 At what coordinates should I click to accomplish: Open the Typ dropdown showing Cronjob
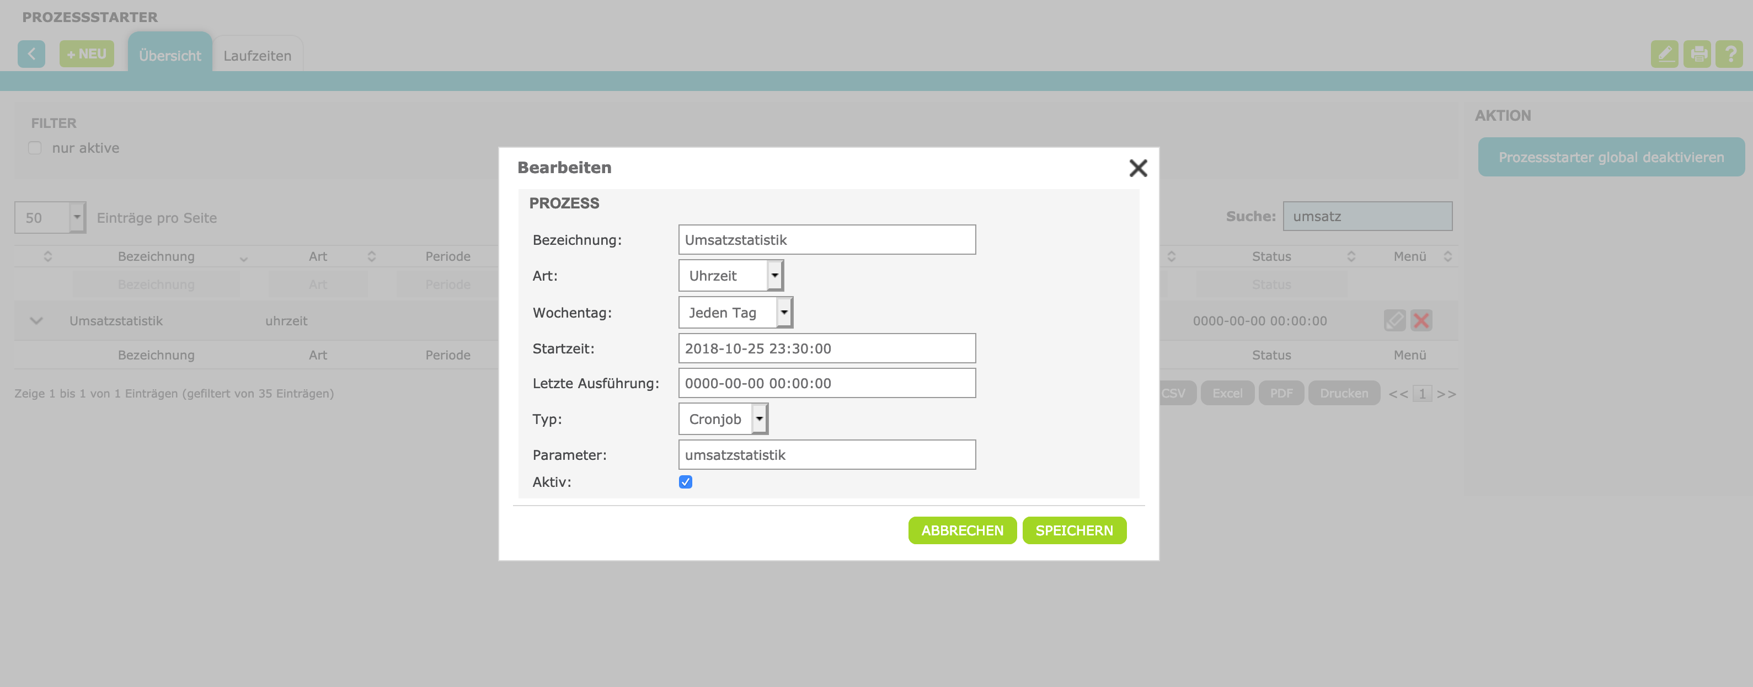click(723, 419)
